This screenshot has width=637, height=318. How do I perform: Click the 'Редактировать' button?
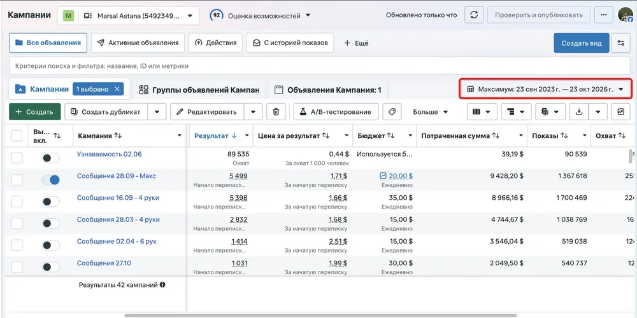207,112
